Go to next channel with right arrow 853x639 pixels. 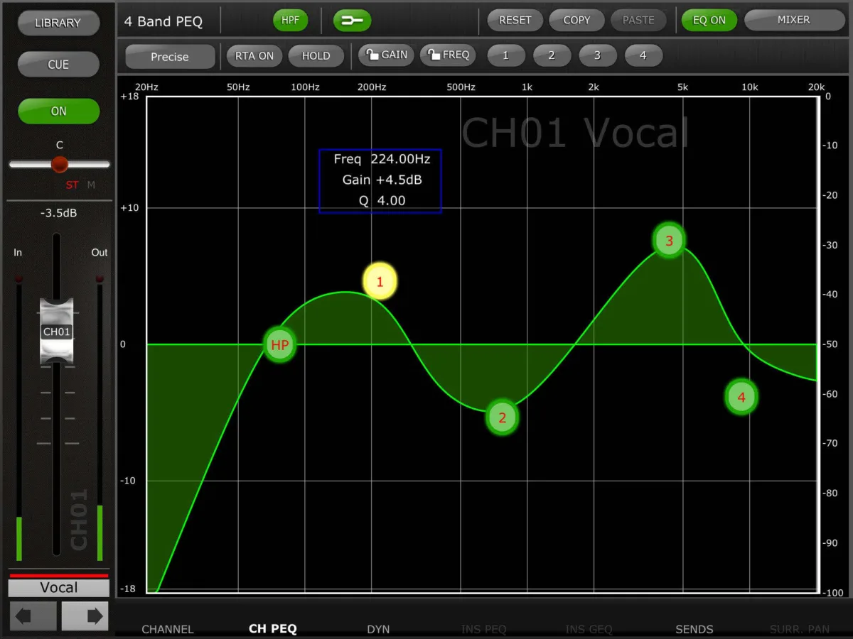(85, 616)
